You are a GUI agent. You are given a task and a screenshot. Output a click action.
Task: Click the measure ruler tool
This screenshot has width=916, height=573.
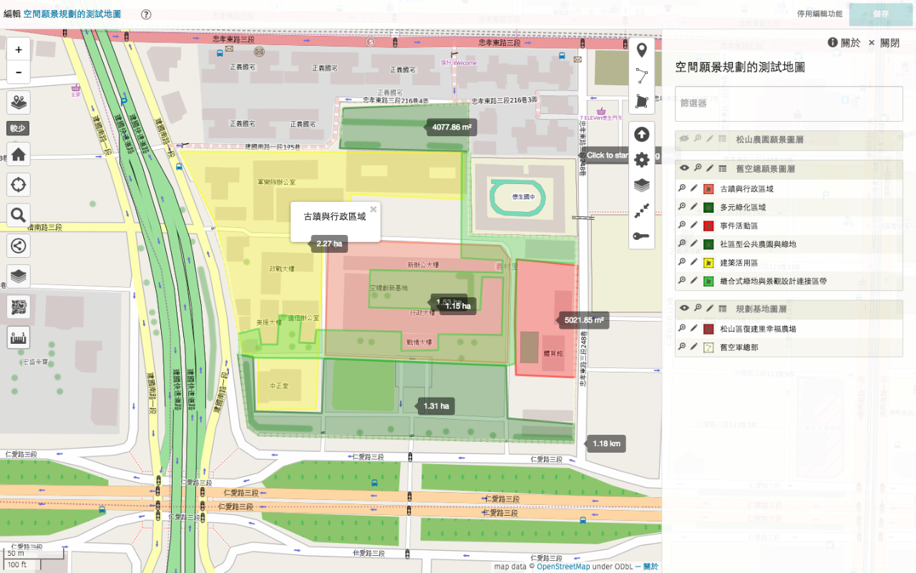(18, 337)
